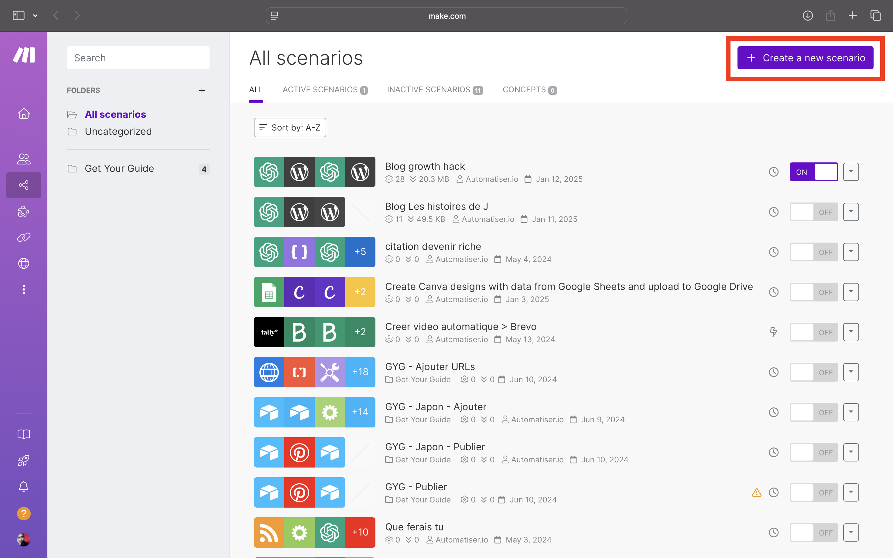Select the INACTIVE SCENARIOS tab
893x558 pixels.
pyautogui.click(x=435, y=89)
